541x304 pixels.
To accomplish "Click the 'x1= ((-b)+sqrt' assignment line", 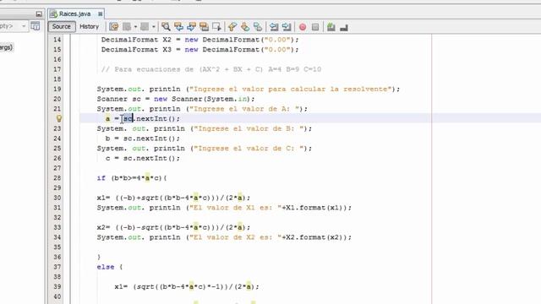I will (x=173, y=198).
